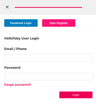Screen dimensions: 96x102
Task: Click the HelloToby User Login heading
Action: pyautogui.click(x=22, y=38)
